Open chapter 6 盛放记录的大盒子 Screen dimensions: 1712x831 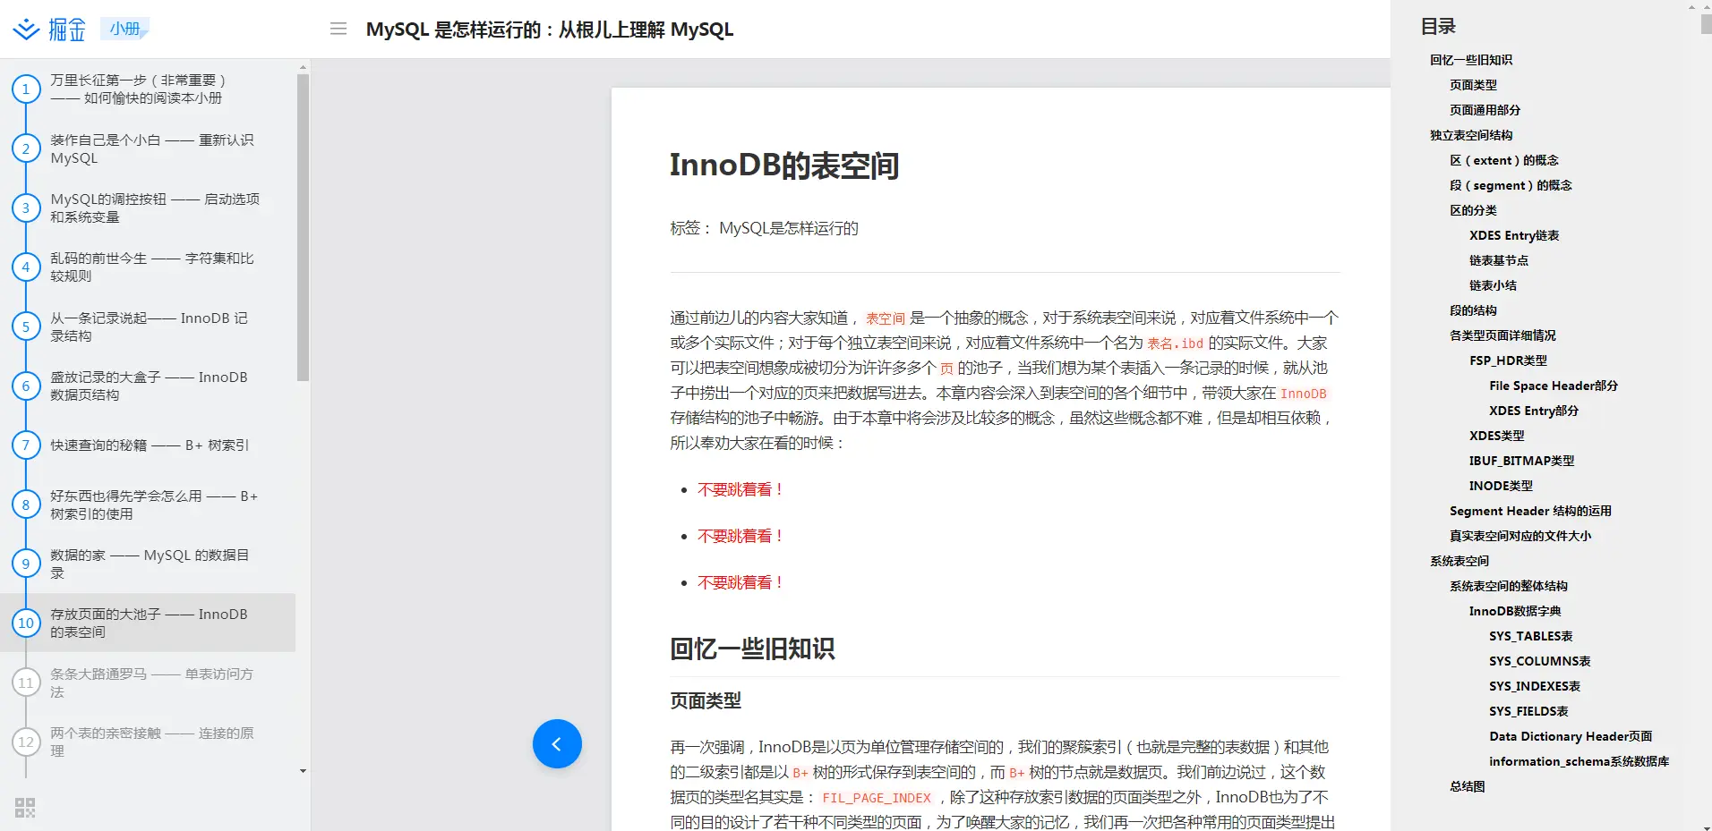click(x=148, y=386)
